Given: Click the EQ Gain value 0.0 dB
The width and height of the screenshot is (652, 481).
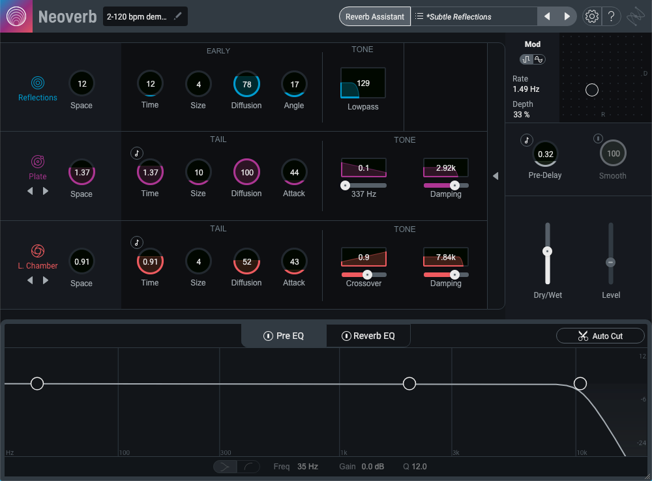Looking at the screenshot, I should 372,467.
